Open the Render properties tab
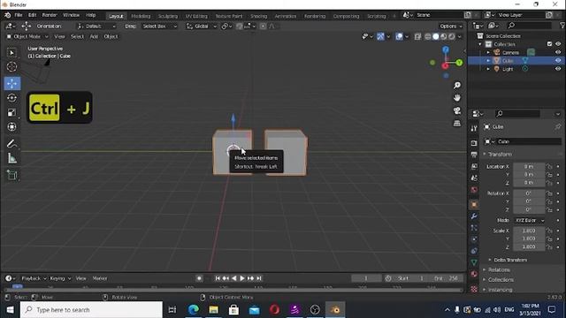 pyautogui.click(x=474, y=143)
